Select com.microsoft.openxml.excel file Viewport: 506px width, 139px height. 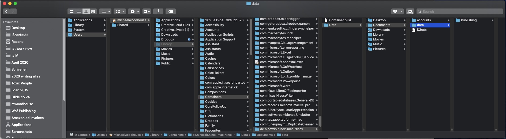(x=282, y=62)
